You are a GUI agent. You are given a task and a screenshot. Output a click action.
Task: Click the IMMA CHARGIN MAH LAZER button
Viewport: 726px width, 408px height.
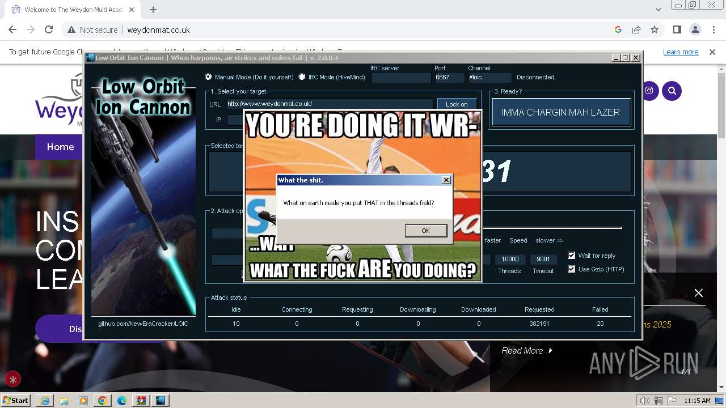[560, 112]
